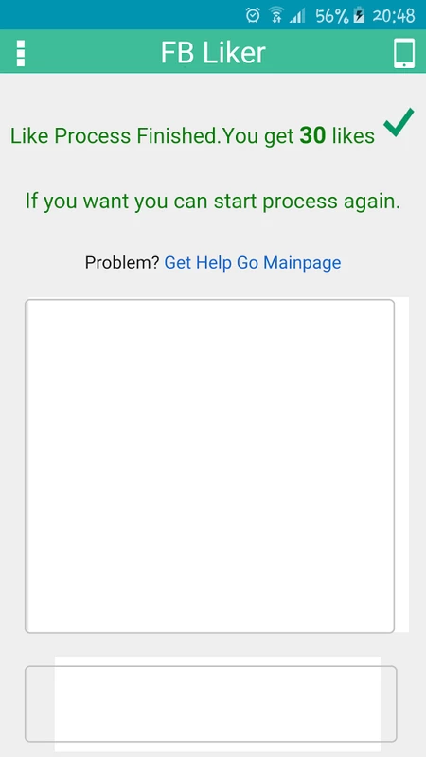Viewport: 426px width, 757px height.
Task: Tap the FB Liker header title
Action: pos(213,53)
